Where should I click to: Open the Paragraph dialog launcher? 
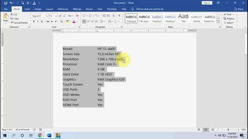121,27
